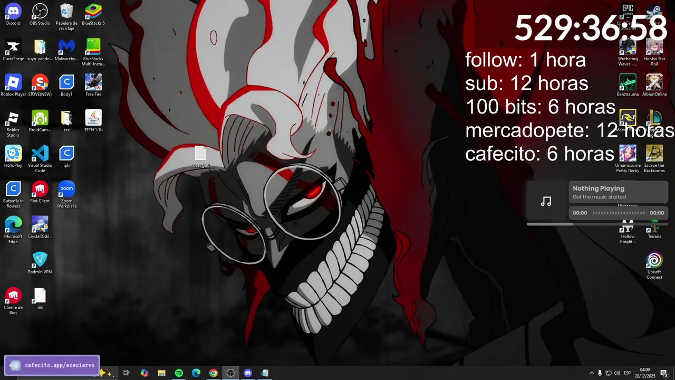Open the Free Fire shortcut

(x=93, y=85)
